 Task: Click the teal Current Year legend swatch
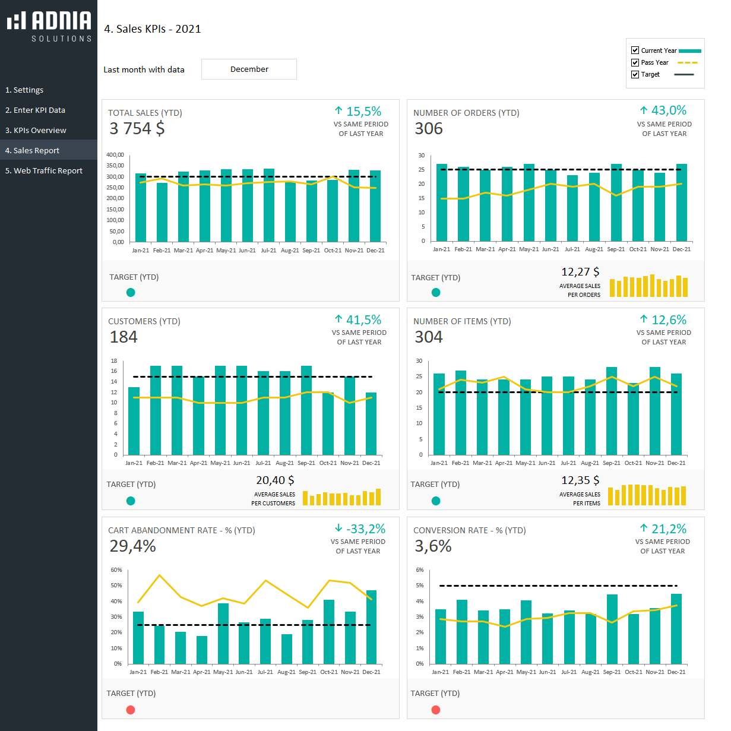[x=689, y=51]
